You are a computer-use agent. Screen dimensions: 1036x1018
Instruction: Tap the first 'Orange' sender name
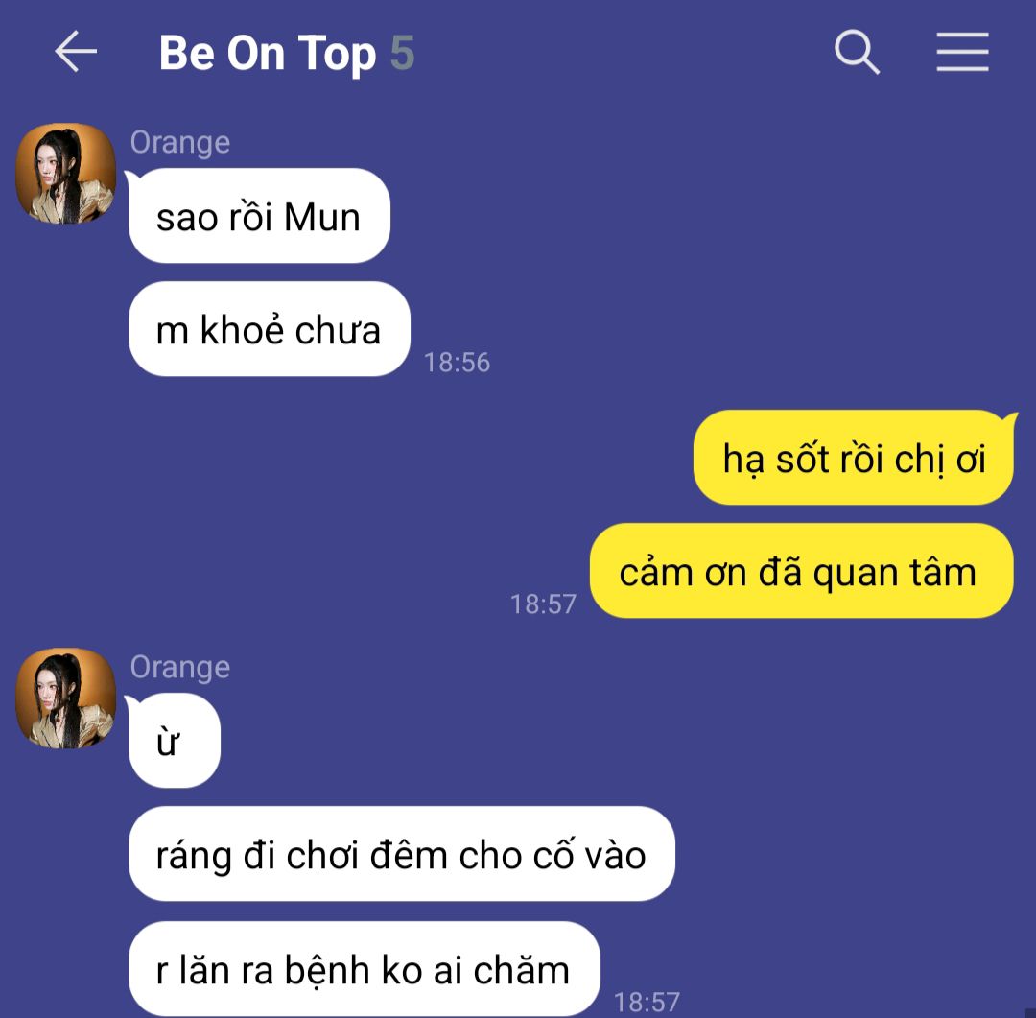179,143
